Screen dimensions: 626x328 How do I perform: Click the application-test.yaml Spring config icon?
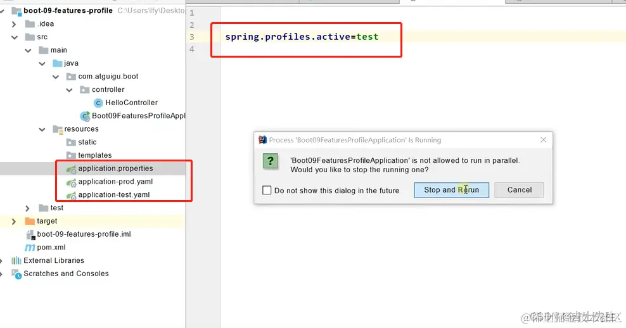click(x=72, y=196)
